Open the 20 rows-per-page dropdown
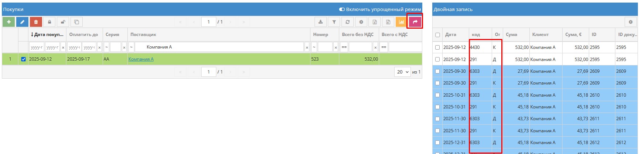 coord(402,72)
